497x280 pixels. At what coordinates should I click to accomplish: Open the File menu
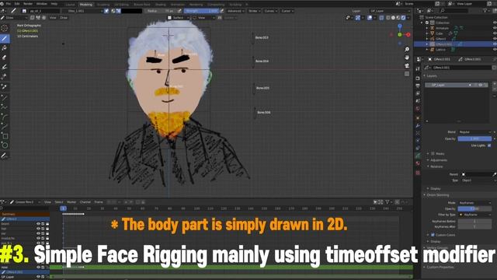[x=9, y=4]
